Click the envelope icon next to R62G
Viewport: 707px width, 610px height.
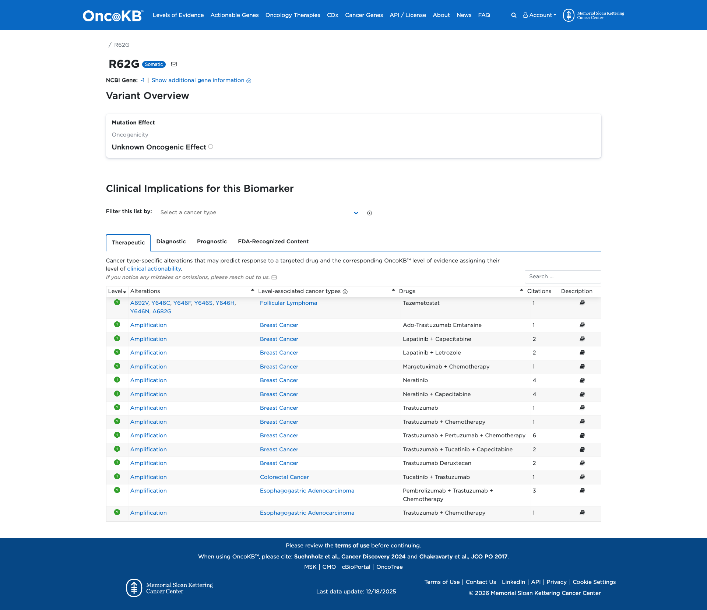tap(174, 64)
